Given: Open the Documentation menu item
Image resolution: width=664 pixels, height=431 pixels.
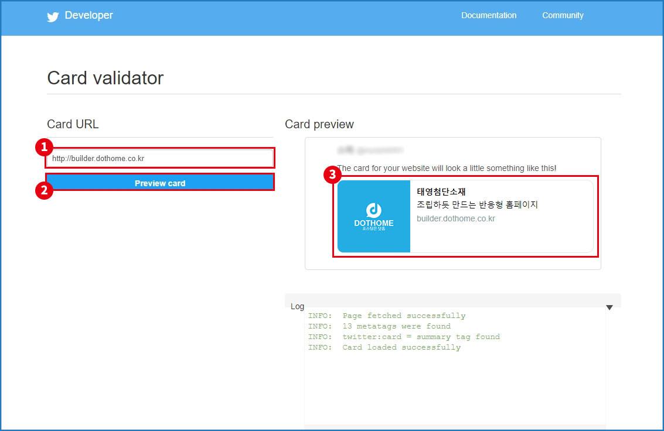Looking at the screenshot, I should coord(489,16).
